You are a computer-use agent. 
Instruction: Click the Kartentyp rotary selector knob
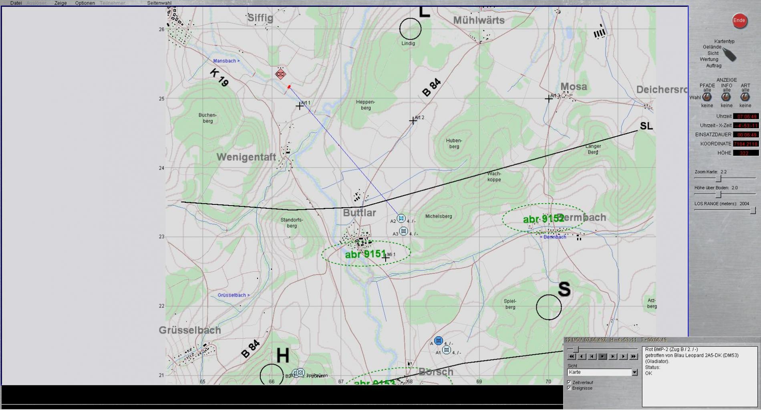point(729,55)
